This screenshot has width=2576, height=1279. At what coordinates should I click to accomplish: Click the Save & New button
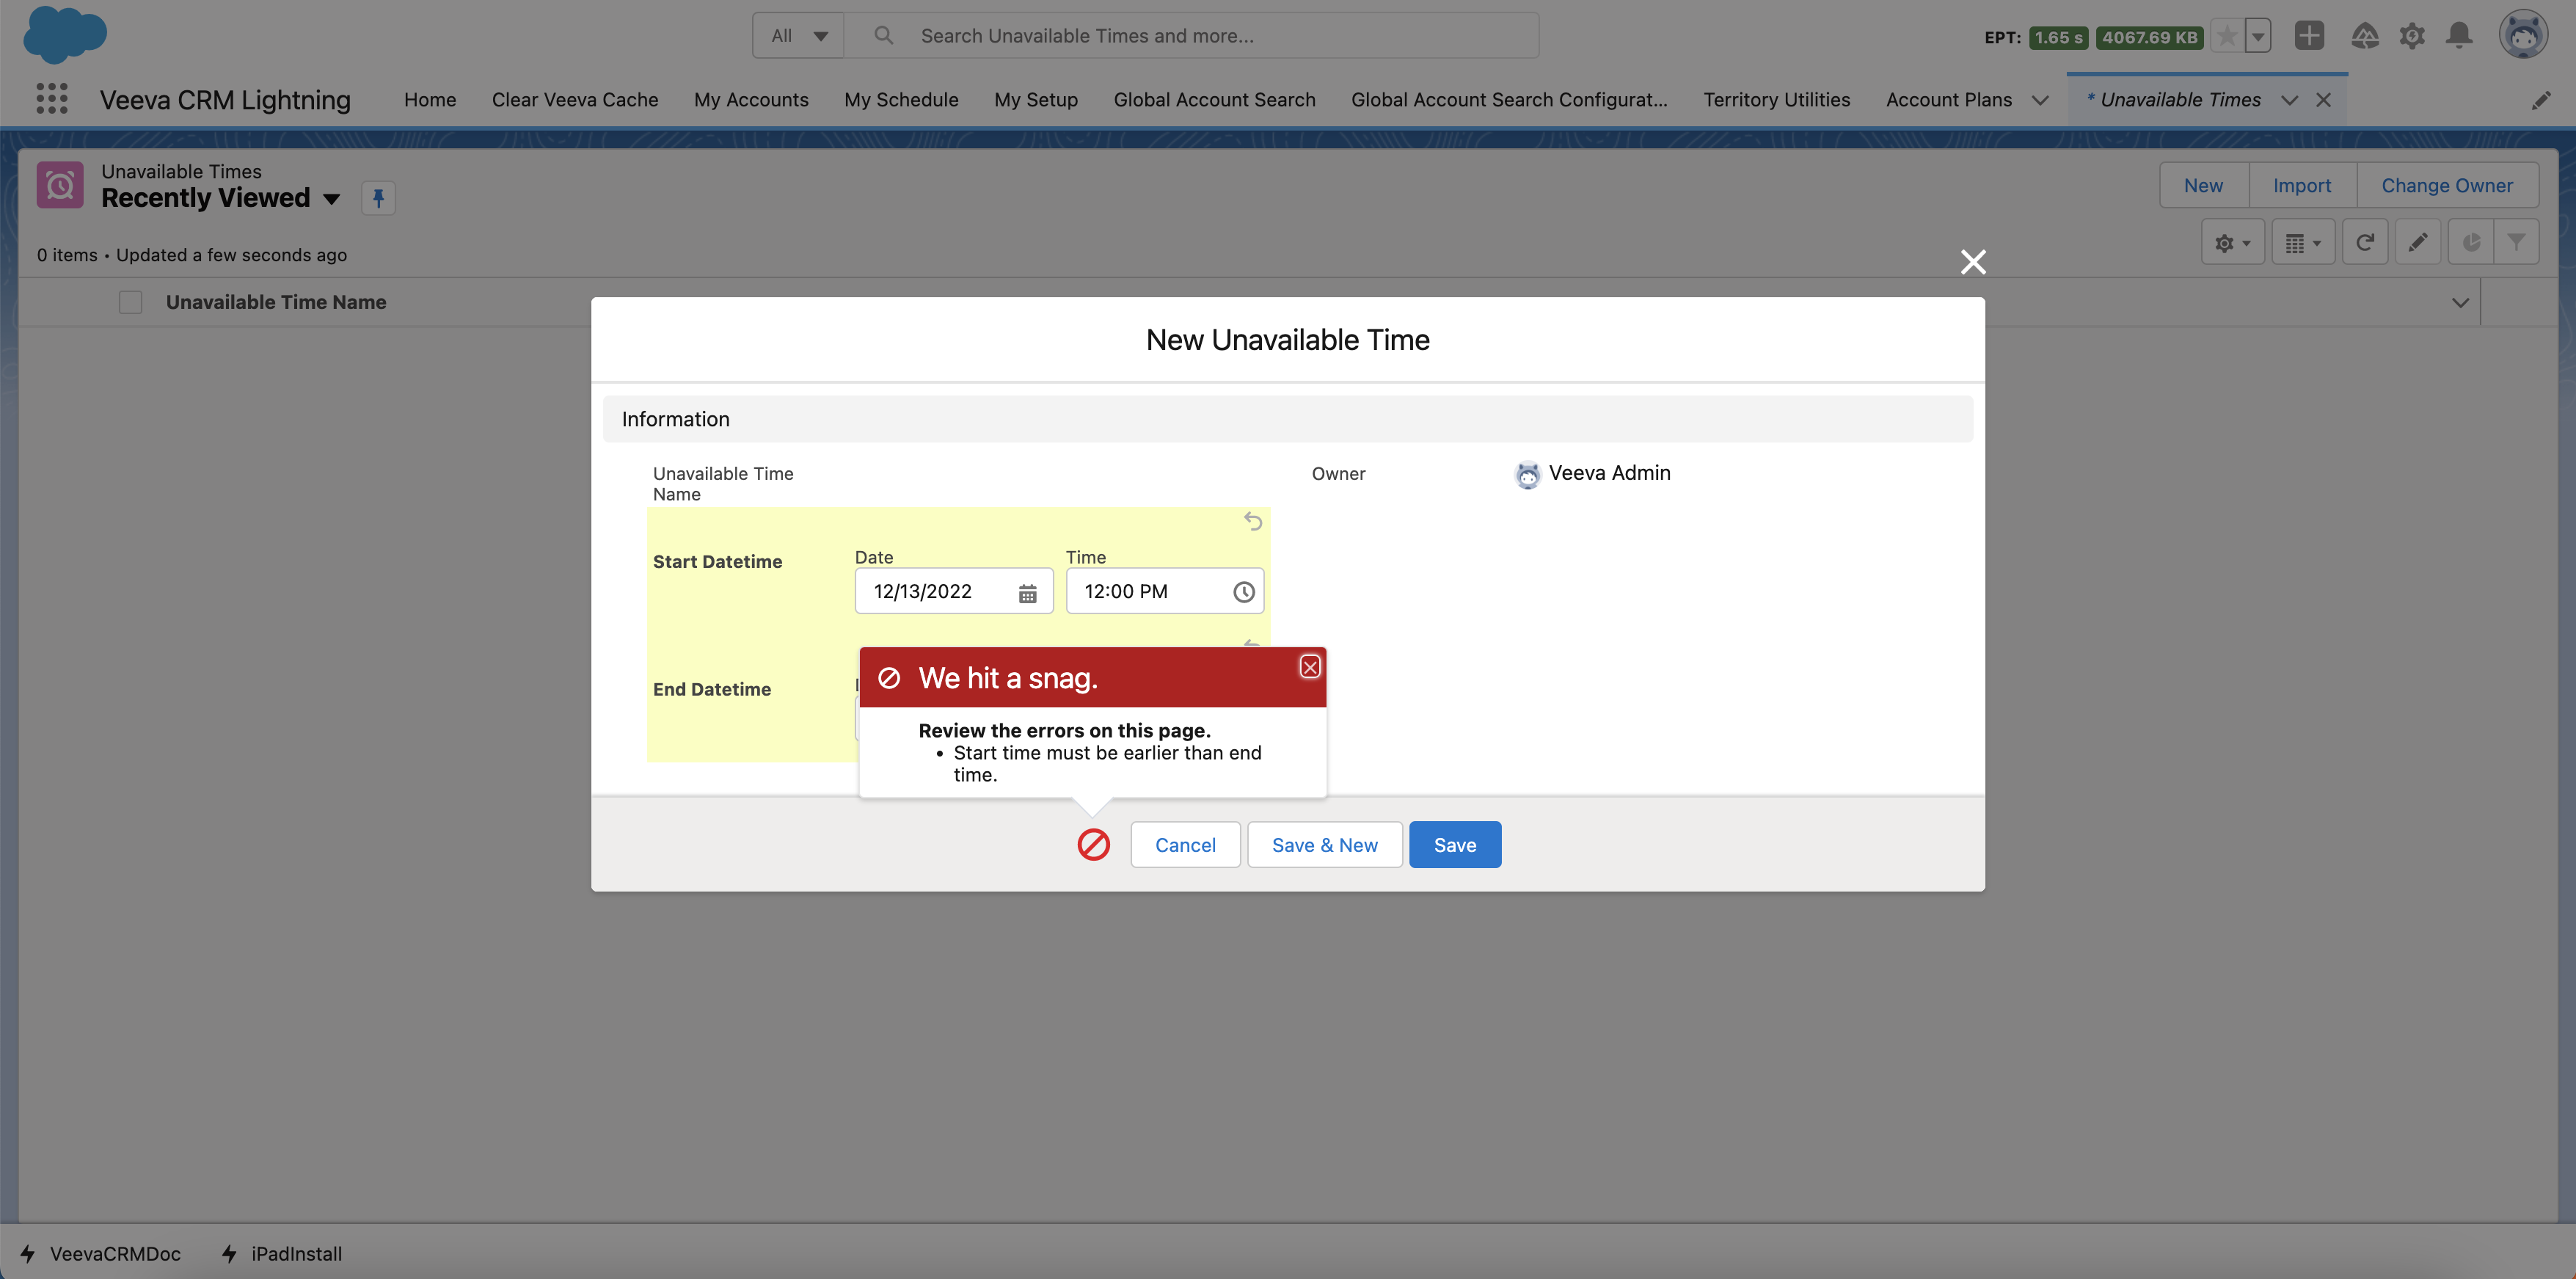tap(1324, 845)
